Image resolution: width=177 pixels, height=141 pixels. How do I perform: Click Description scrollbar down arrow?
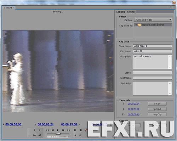170,67
